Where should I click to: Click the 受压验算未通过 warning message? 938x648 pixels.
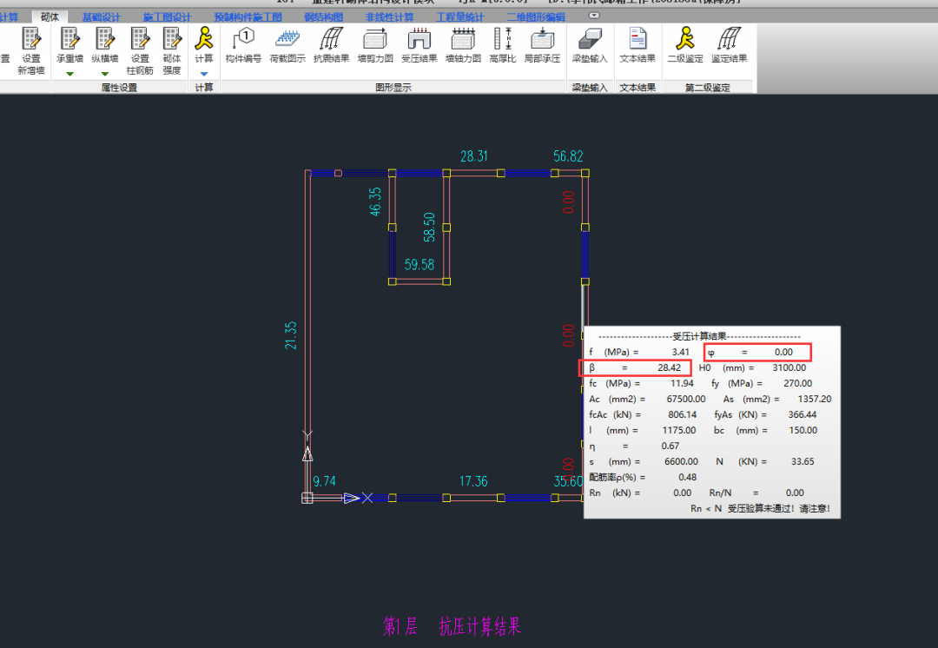[760, 509]
